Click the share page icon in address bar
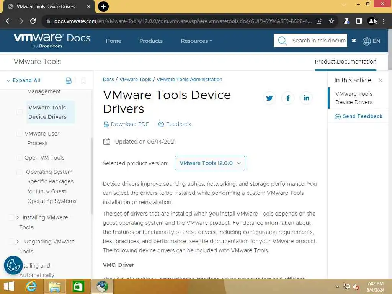Viewport: 392px width, 294px height. (x=319, y=21)
